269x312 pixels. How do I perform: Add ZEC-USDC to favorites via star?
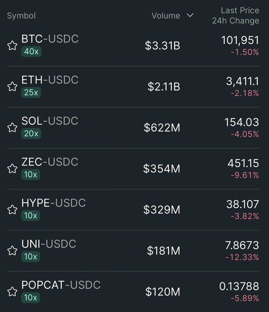click(x=12, y=168)
